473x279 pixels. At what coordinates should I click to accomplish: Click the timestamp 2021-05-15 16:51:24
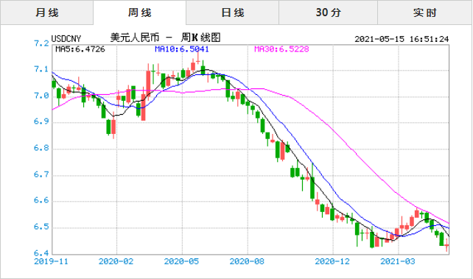402,39
